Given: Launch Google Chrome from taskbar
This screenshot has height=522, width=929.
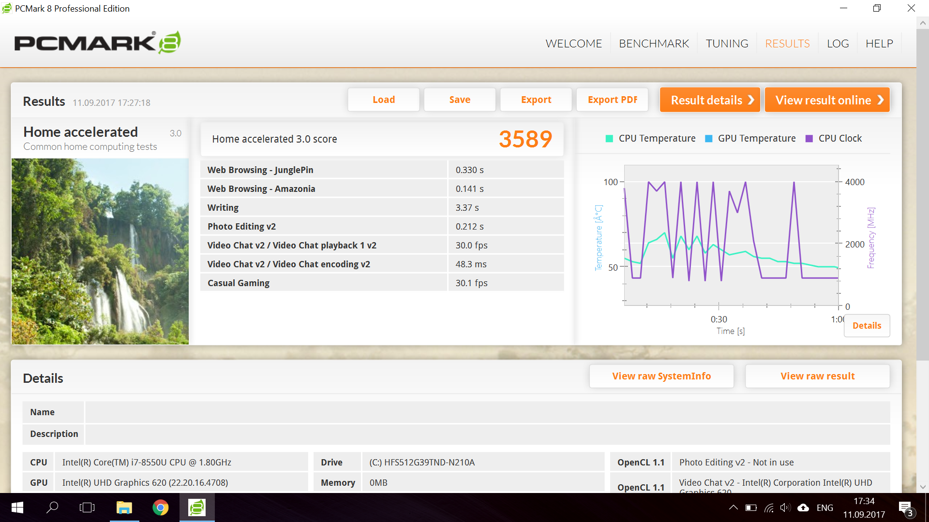Looking at the screenshot, I should pos(160,507).
